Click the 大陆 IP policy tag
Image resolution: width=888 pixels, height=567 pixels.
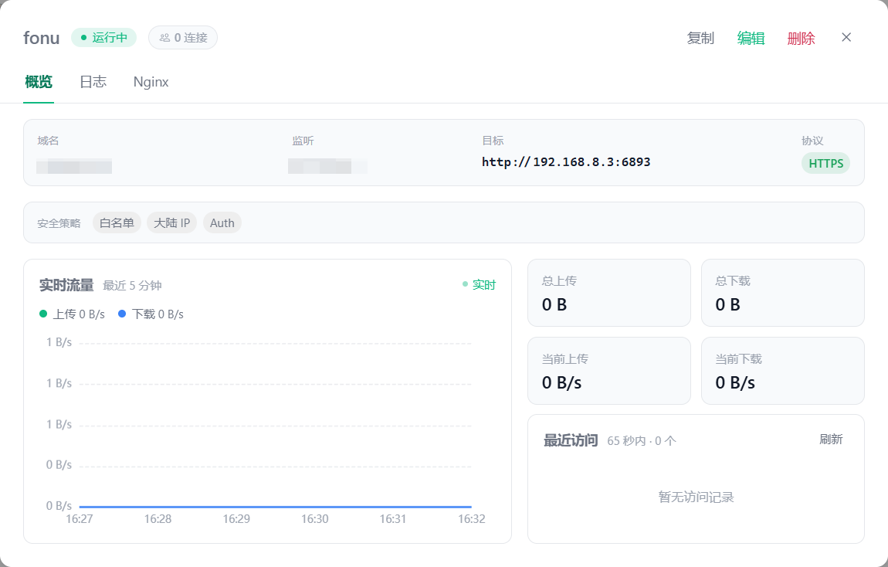[171, 222]
